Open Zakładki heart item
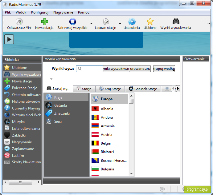 point(22,135)
